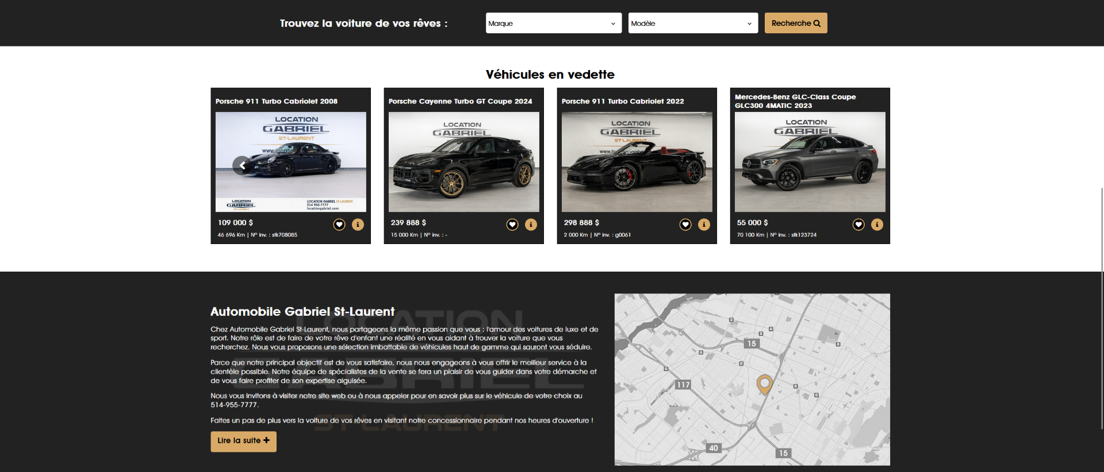Viewport: 1104px width, 472px height.
Task: Open the Modèle dropdown
Action: (x=692, y=23)
